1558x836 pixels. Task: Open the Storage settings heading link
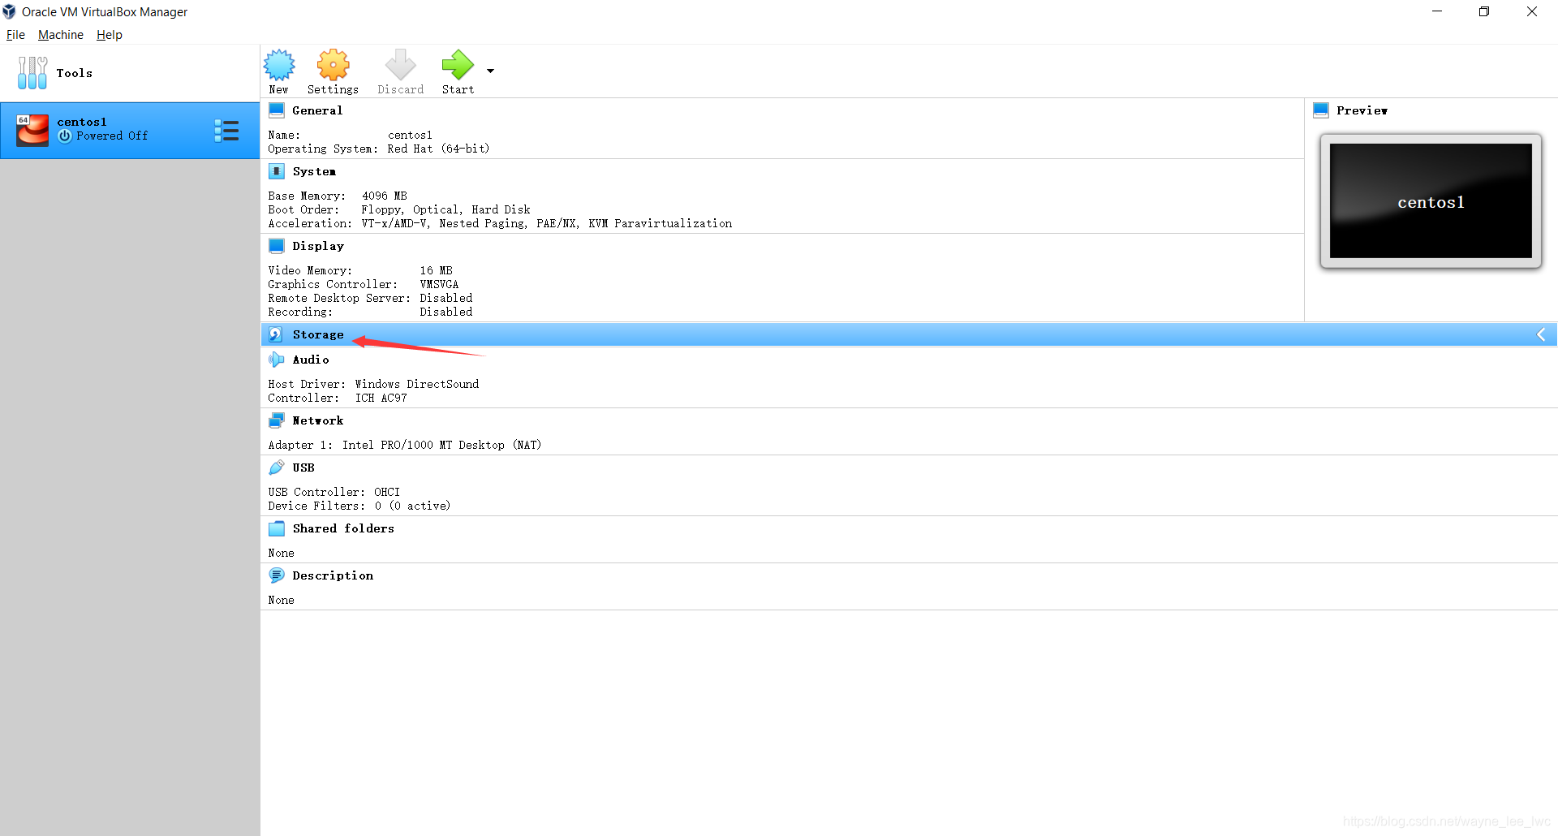(x=318, y=334)
